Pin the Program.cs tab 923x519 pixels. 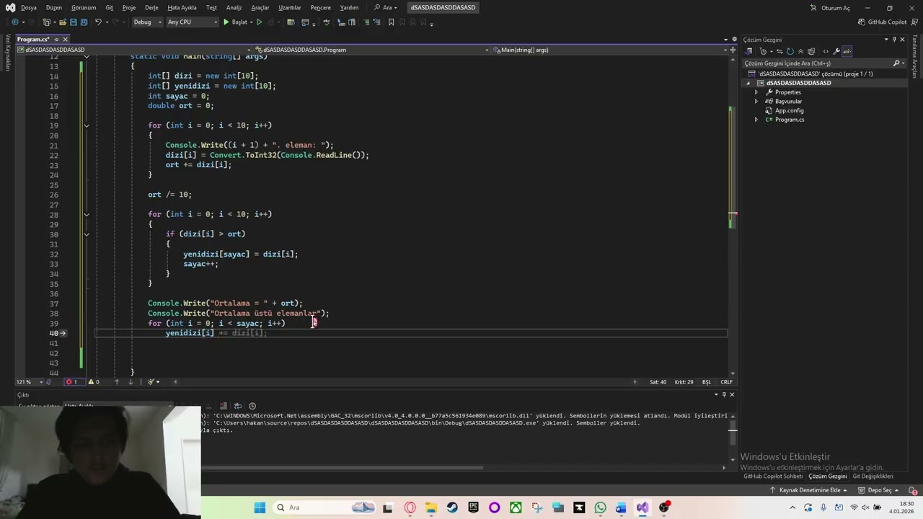(56, 39)
